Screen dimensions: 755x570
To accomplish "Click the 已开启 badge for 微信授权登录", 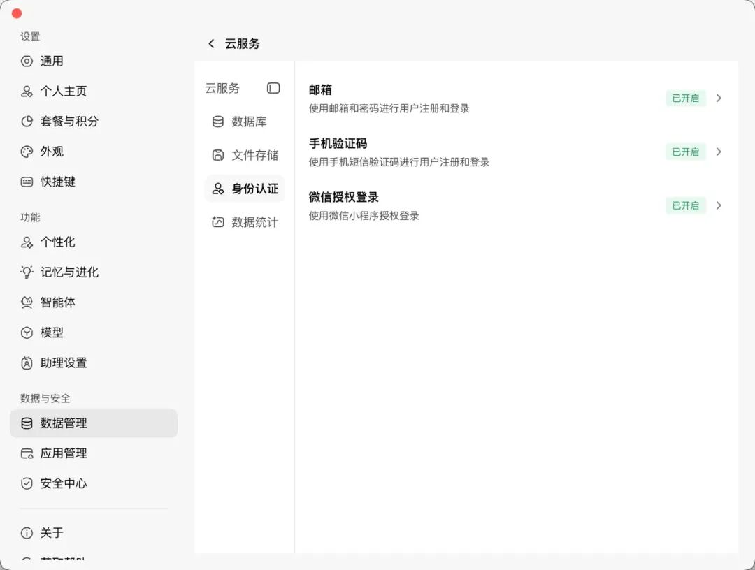I will pos(686,205).
